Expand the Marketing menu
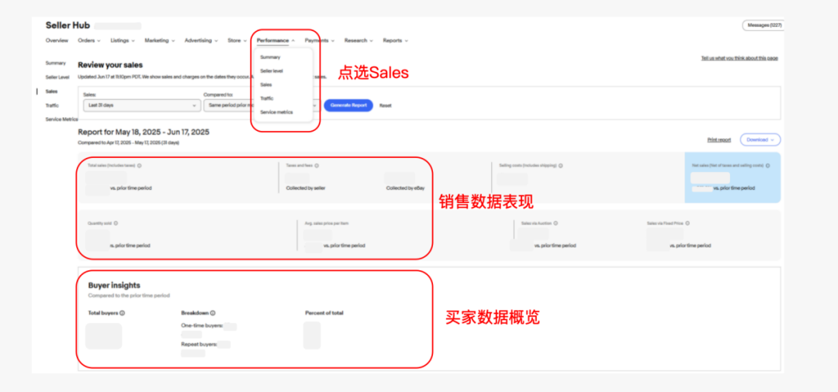Screen dimensions: 838x392 pos(159,40)
